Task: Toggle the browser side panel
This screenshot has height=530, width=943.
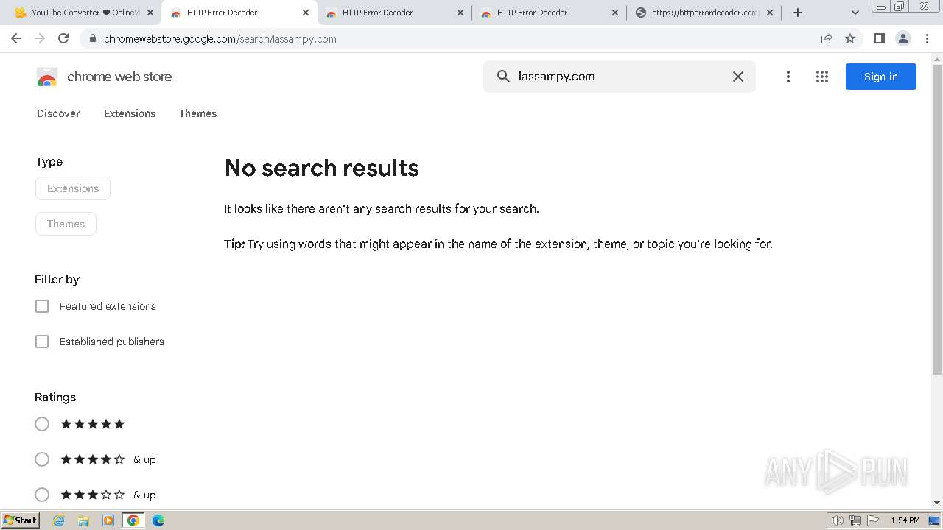Action: tap(879, 38)
